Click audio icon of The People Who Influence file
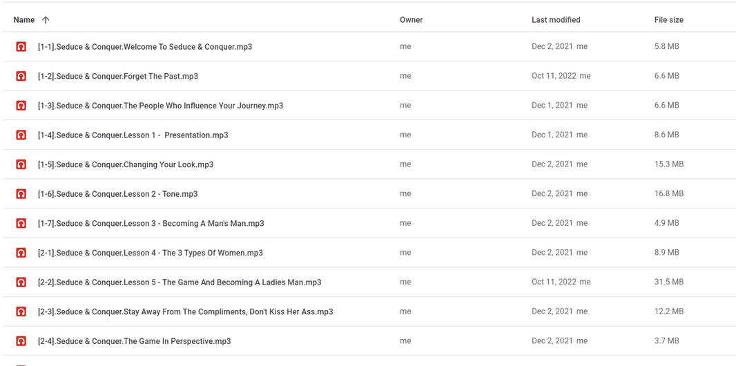Image resolution: width=736 pixels, height=366 pixels. 21,106
